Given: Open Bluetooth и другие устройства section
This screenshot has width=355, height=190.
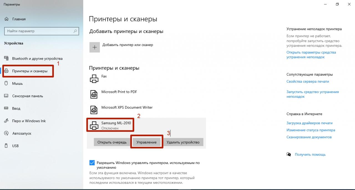Looking at the screenshot, I should [x=37, y=59].
